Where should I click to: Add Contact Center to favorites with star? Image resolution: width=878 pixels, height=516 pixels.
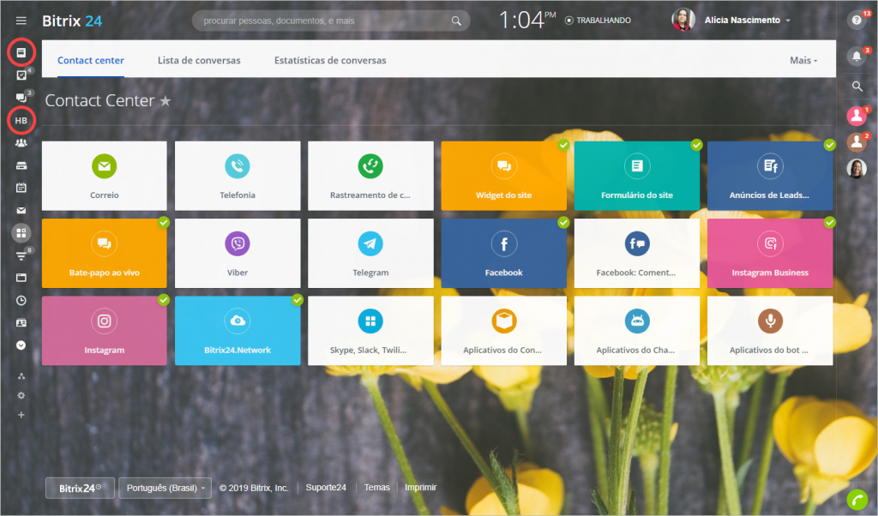pos(165,101)
